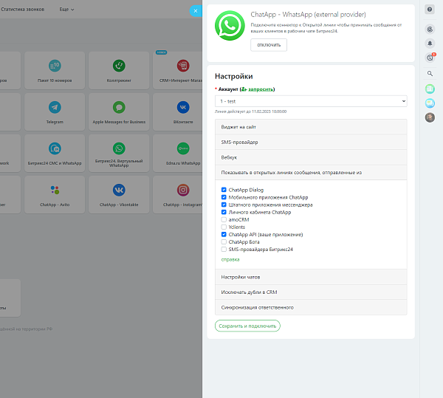Click the line validity date text under Аккаунт
This screenshot has height=398, width=443.
[250, 111]
